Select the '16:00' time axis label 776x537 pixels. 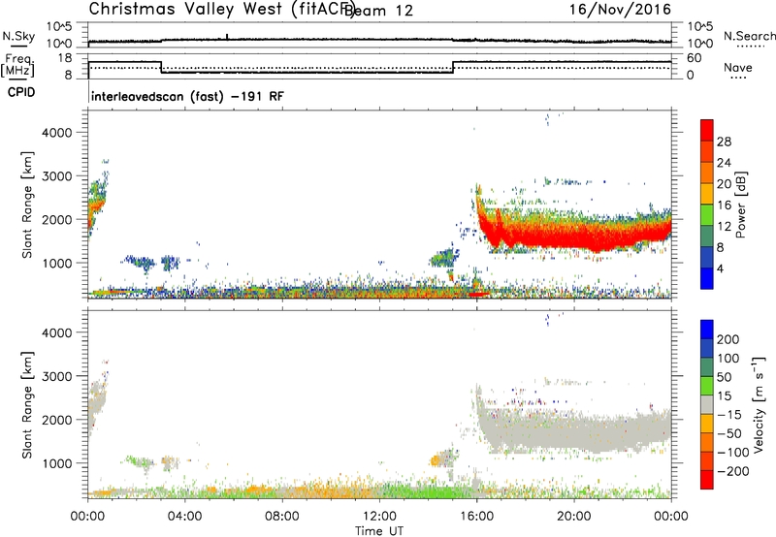[476, 517]
